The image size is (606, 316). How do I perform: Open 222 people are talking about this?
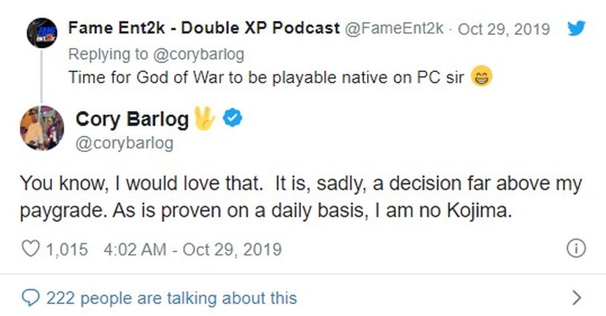click(171, 297)
